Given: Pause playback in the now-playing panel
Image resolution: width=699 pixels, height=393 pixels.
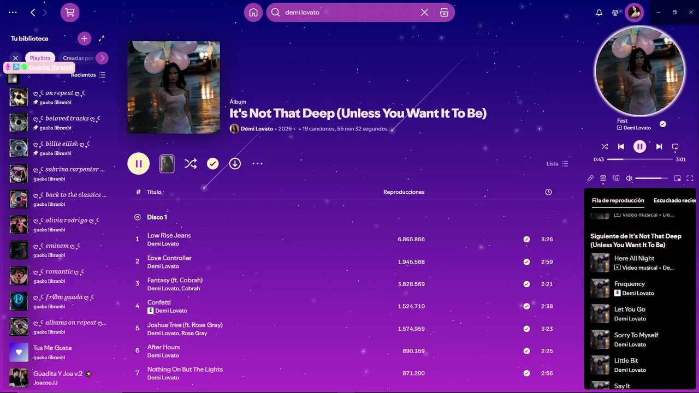Looking at the screenshot, I should click(639, 146).
